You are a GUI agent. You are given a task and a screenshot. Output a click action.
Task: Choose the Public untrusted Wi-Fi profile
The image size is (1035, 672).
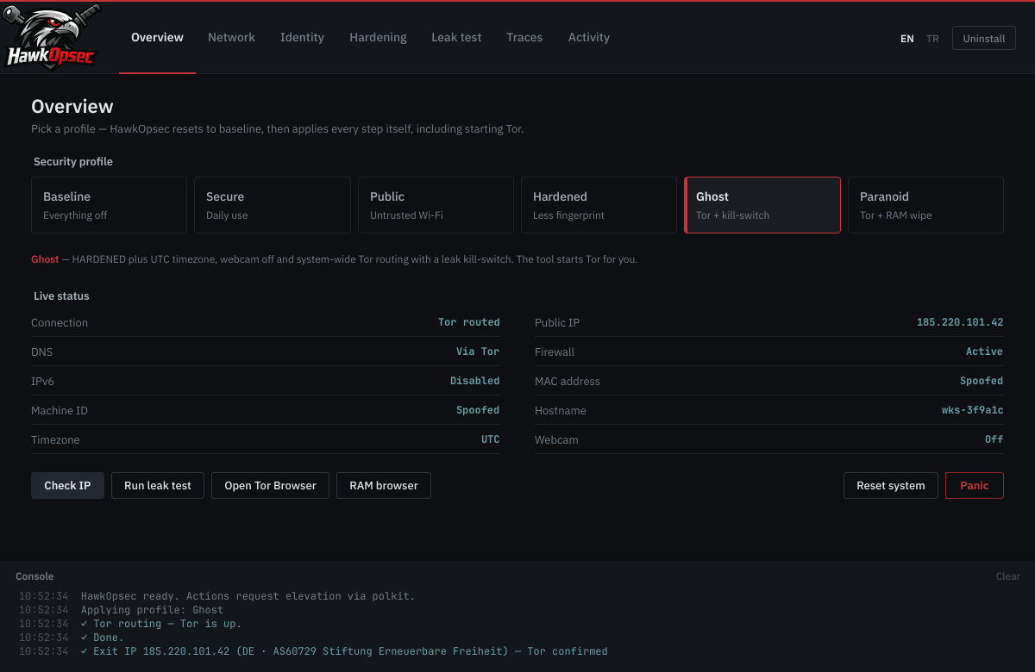point(436,205)
